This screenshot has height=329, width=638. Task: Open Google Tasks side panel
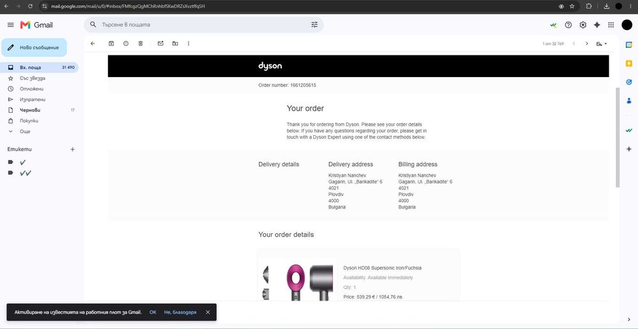click(629, 82)
